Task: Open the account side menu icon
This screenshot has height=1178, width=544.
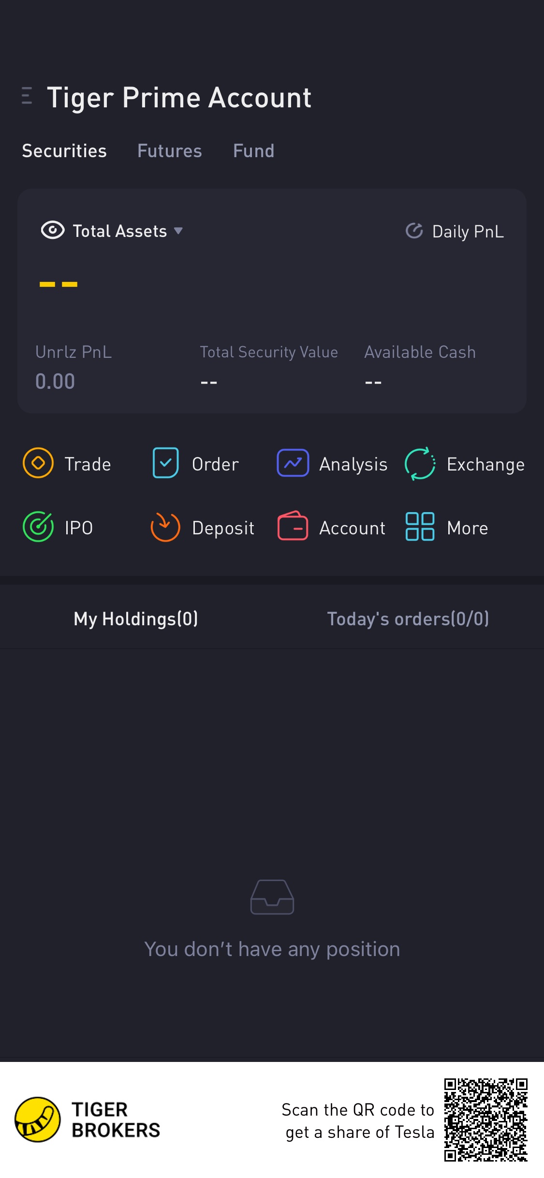Action: point(27,96)
